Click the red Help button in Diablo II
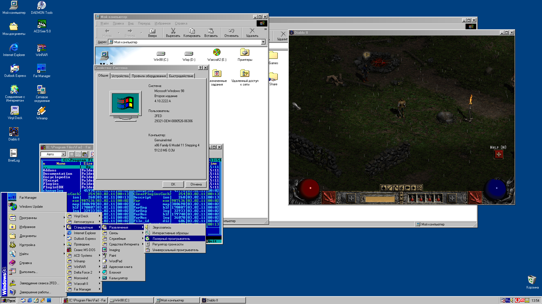The image size is (542, 304). 499,154
